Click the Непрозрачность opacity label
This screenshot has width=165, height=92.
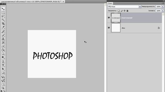click(x=148, y=7)
